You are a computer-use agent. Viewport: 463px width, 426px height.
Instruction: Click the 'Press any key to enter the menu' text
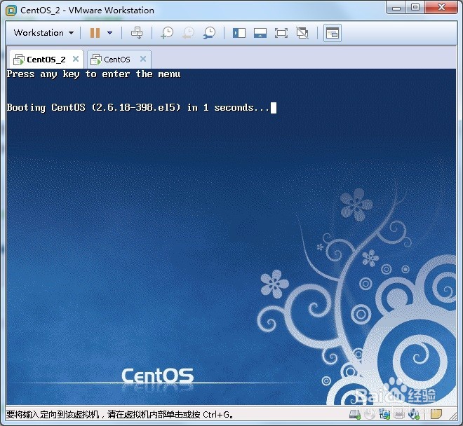[x=93, y=74]
